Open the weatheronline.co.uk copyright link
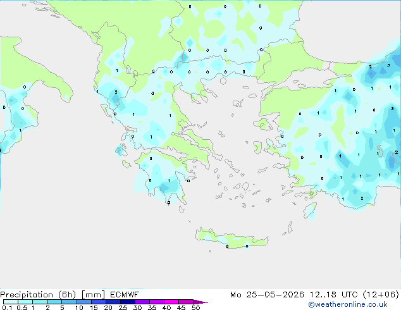The width and height of the screenshot is (401, 310). coord(348,304)
